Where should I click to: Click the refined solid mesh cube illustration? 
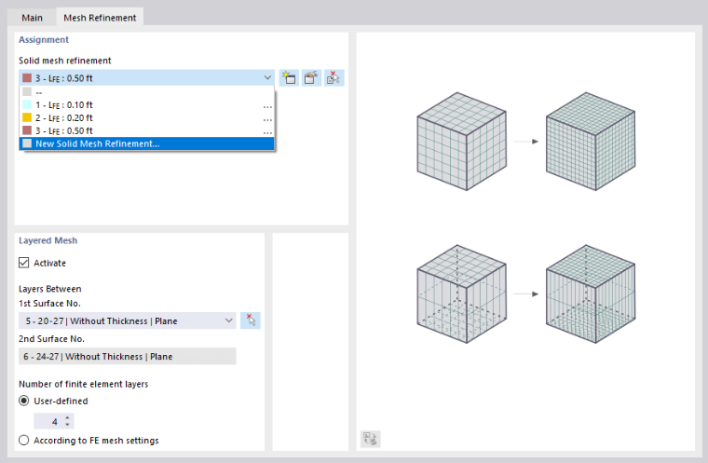[x=591, y=142]
